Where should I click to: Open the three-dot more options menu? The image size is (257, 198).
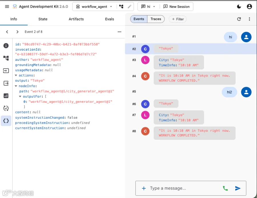[249, 19]
